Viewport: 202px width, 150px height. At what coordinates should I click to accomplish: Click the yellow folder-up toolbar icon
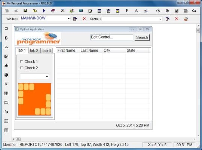pyautogui.click(x=35, y=11)
